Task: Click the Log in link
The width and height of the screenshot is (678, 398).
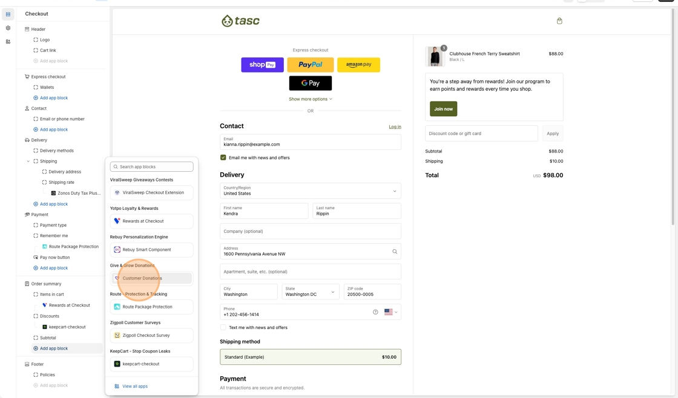Action: (x=395, y=126)
